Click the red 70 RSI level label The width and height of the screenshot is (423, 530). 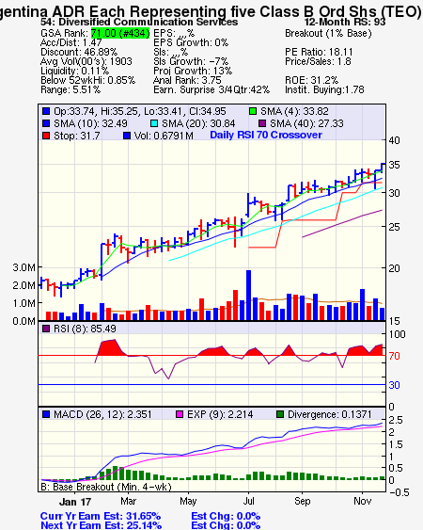(394, 356)
